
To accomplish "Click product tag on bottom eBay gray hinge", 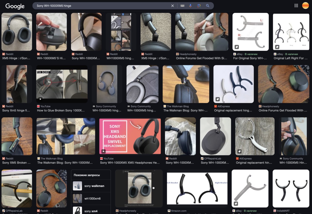I will 236,204.
